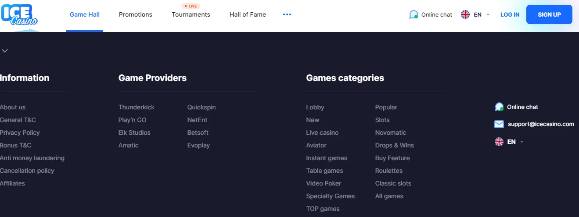Viewport: 579px width, 217px height.
Task: Visit the Hall of Fame page
Action: click(248, 14)
